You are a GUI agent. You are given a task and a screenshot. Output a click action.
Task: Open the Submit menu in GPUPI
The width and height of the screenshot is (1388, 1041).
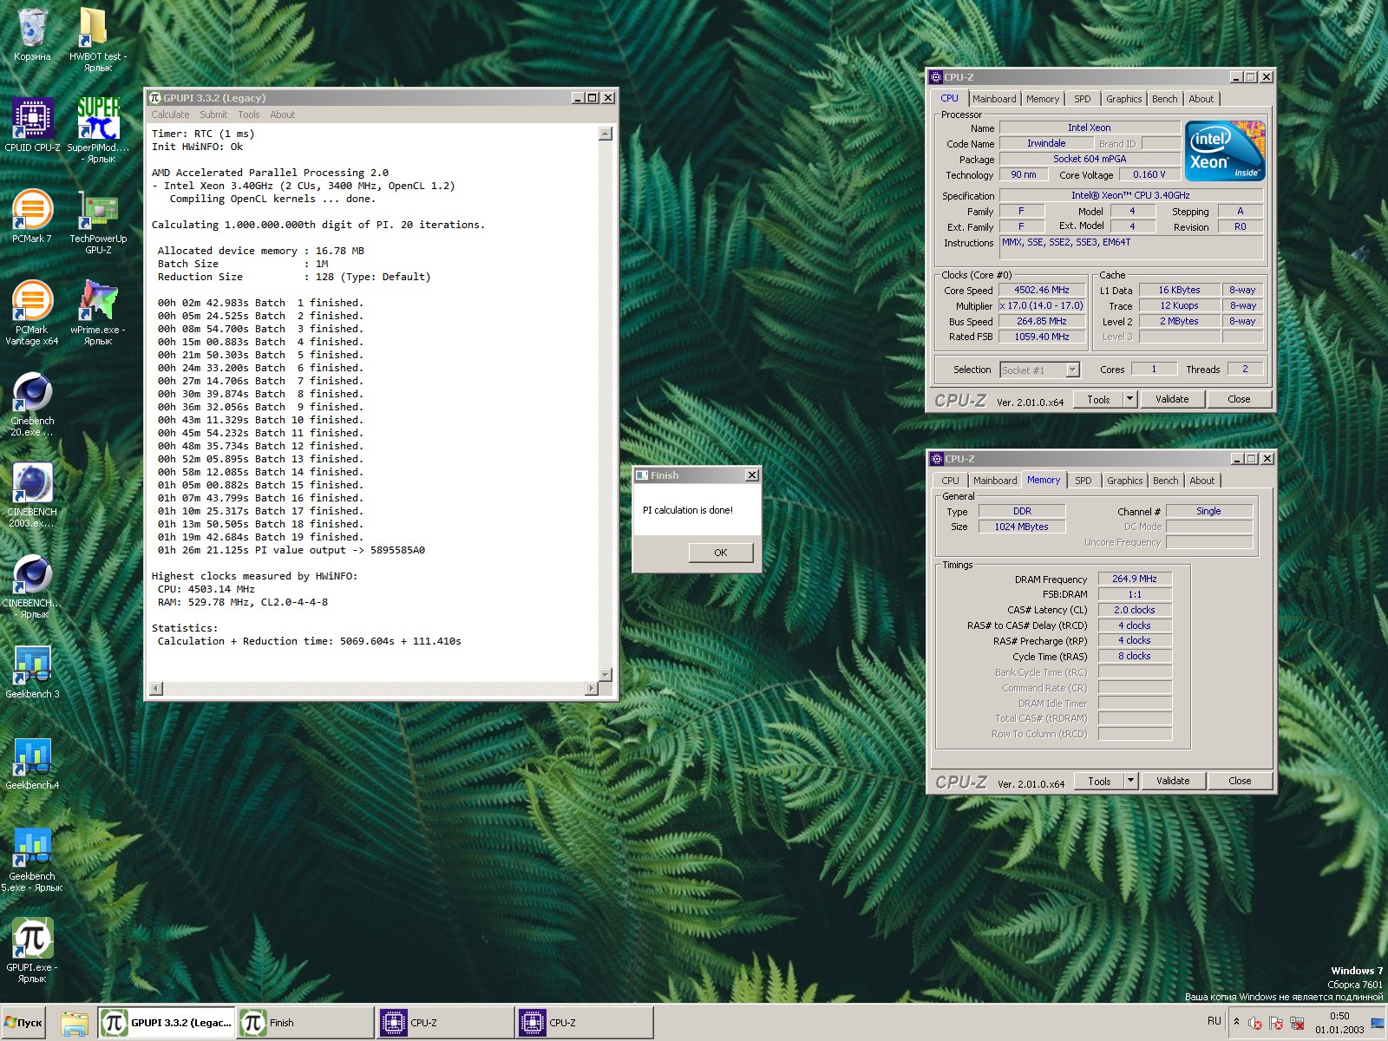click(x=213, y=115)
